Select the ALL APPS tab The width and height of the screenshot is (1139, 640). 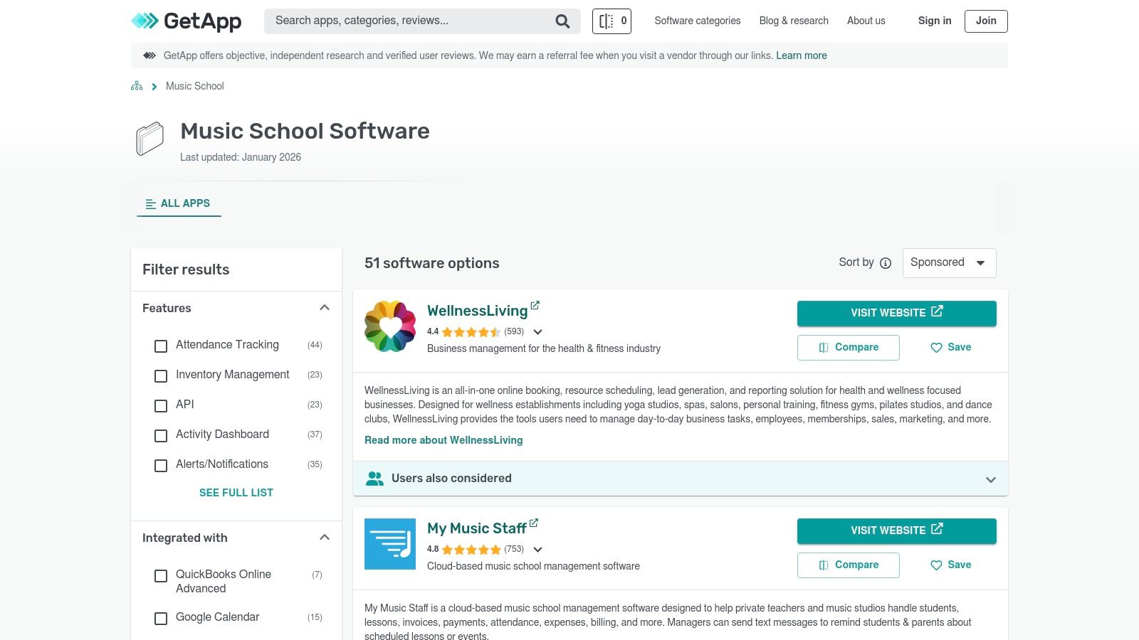click(179, 203)
